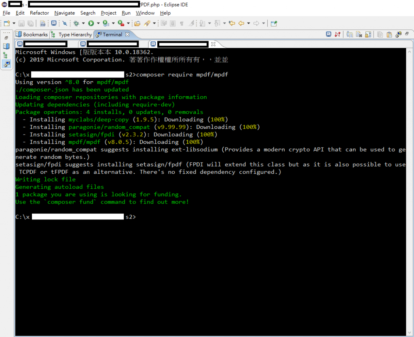The image size is (414, 337).
Task: Toggle the Scroll Lock icon in Terminal
Action: (368, 34)
